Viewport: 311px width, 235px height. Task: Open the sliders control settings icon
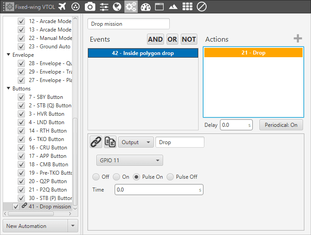[104, 6]
